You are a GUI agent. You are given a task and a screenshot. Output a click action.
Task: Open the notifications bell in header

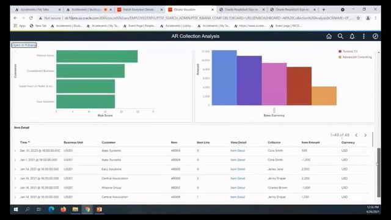[352, 37]
